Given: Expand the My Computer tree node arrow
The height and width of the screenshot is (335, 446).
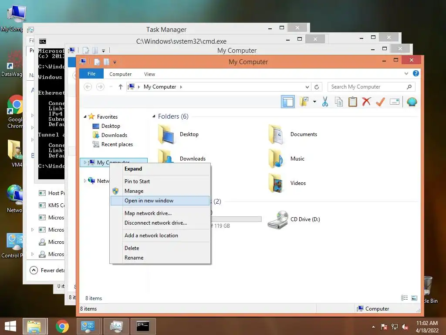Looking at the screenshot, I should click(85, 162).
